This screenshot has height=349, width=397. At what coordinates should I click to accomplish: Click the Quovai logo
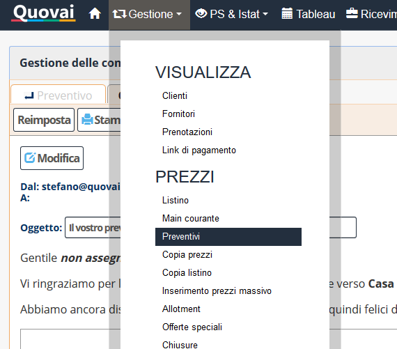tap(44, 13)
